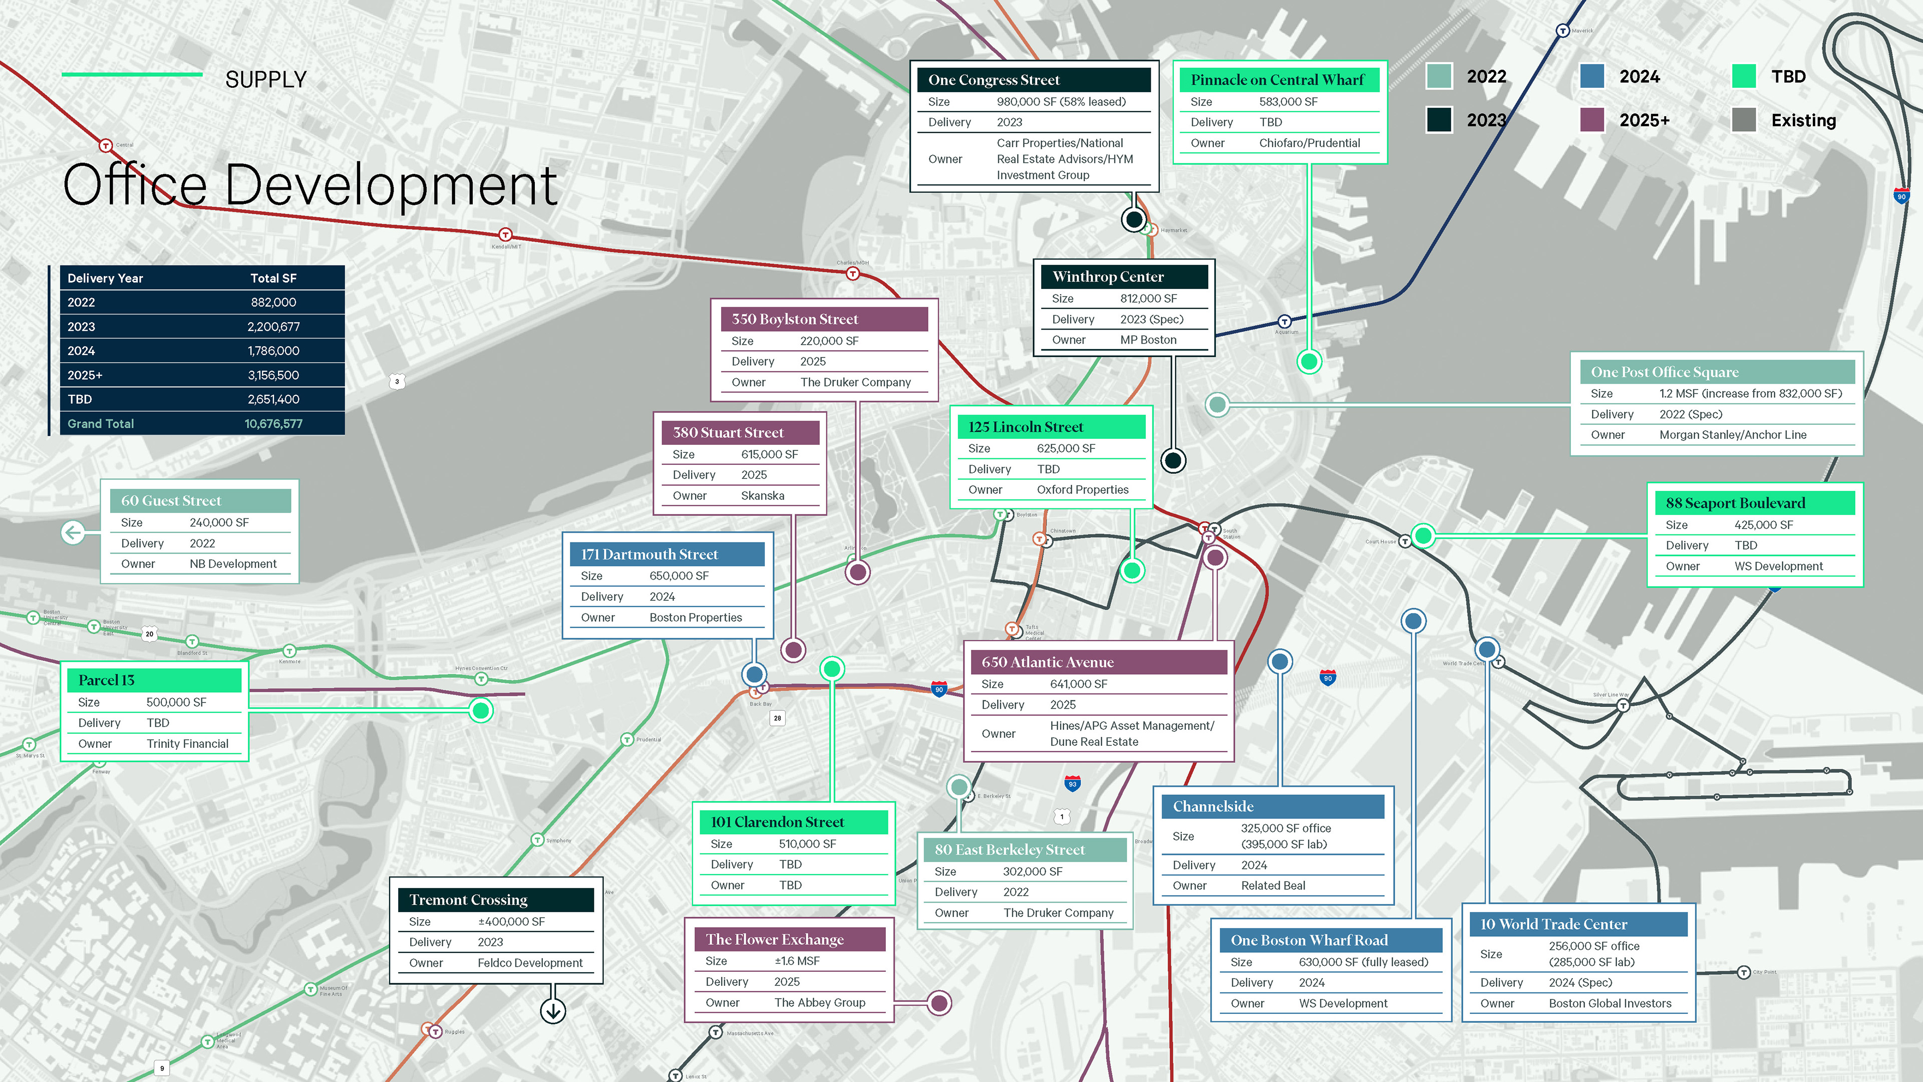Select the Grand Total row in table
Screen dimensions: 1923x1082
202,423
